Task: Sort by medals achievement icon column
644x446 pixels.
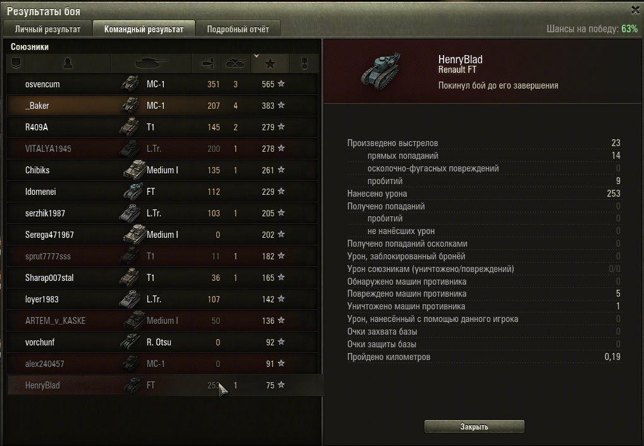Action: [304, 64]
